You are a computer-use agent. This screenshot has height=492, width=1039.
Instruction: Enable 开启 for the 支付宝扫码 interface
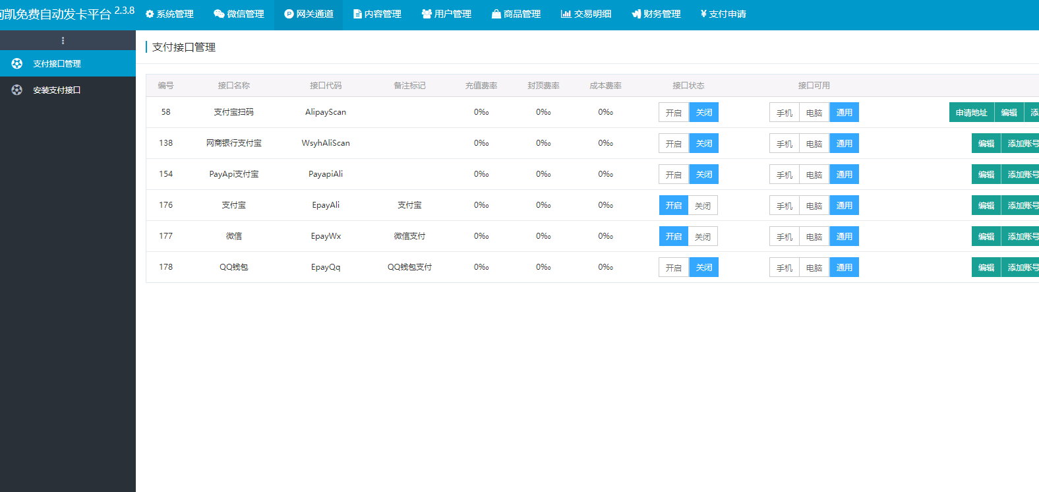(x=673, y=113)
